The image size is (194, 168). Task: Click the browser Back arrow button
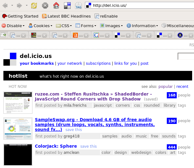pyautogui.click(x=5, y=6)
